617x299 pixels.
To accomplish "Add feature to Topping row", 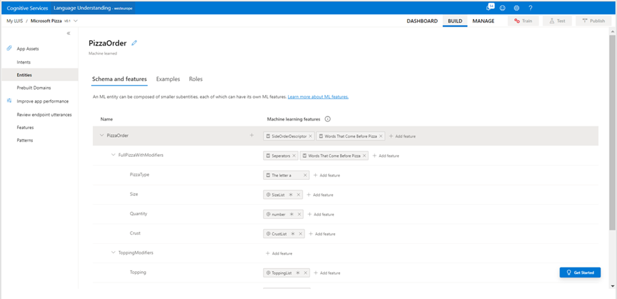I will point(327,273).
